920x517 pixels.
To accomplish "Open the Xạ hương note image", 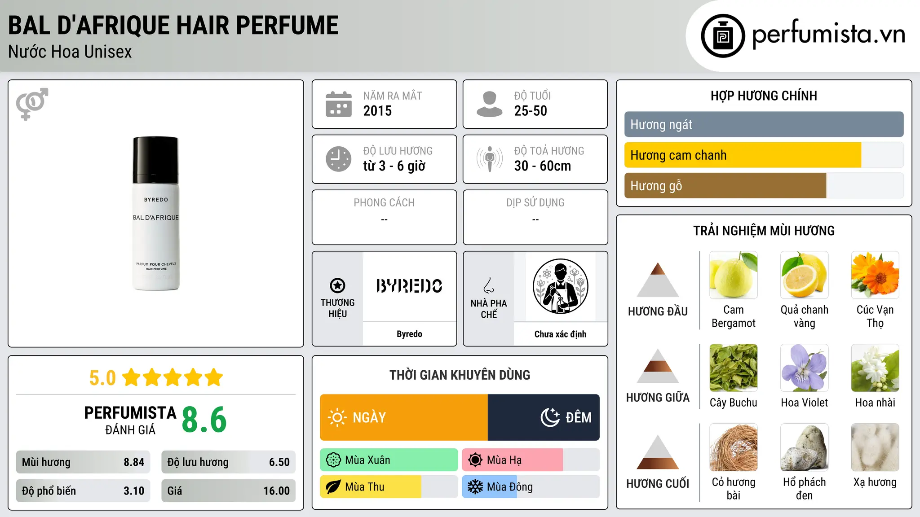I will [x=875, y=447].
